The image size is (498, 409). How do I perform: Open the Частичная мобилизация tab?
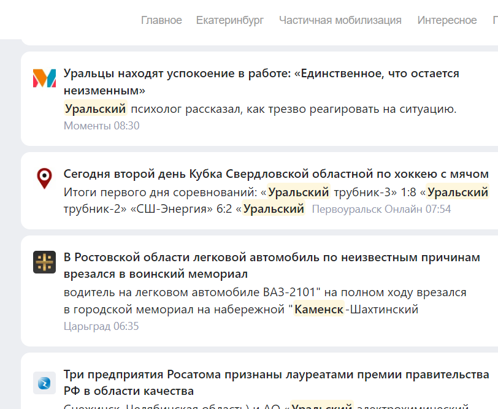point(340,20)
